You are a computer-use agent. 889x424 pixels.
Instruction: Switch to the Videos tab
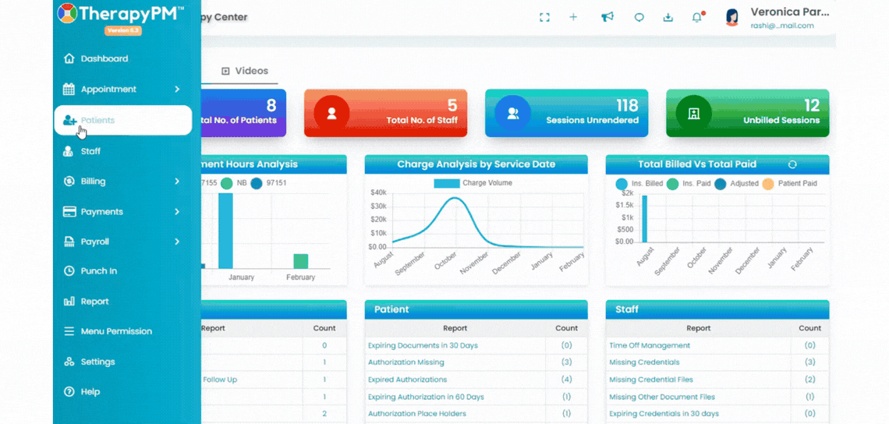point(244,71)
